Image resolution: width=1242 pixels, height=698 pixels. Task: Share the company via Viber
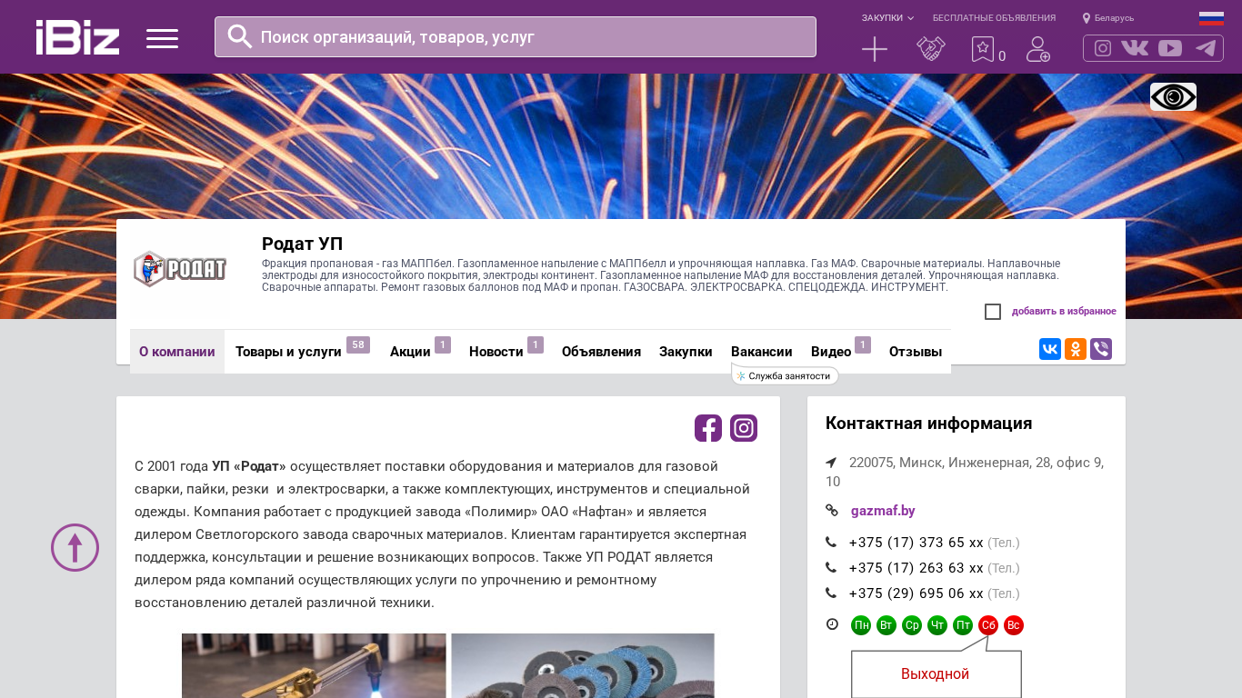point(1101,349)
